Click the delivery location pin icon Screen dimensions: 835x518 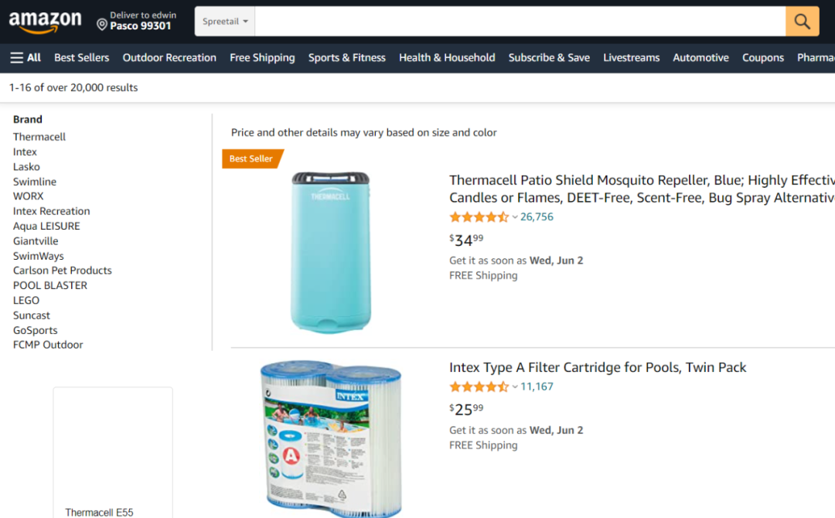pyautogui.click(x=102, y=24)
